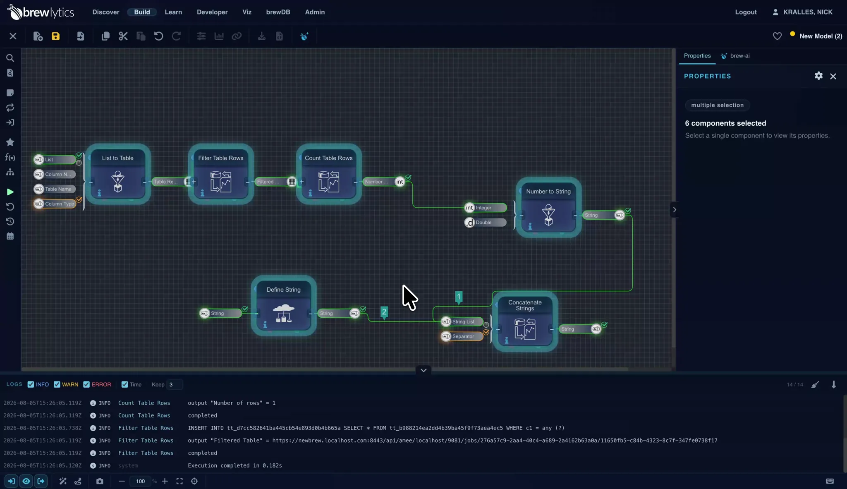Open the sliders settings icon in toolbar
This screenshot has height=489, width=847.
click(x=201, y=36)
